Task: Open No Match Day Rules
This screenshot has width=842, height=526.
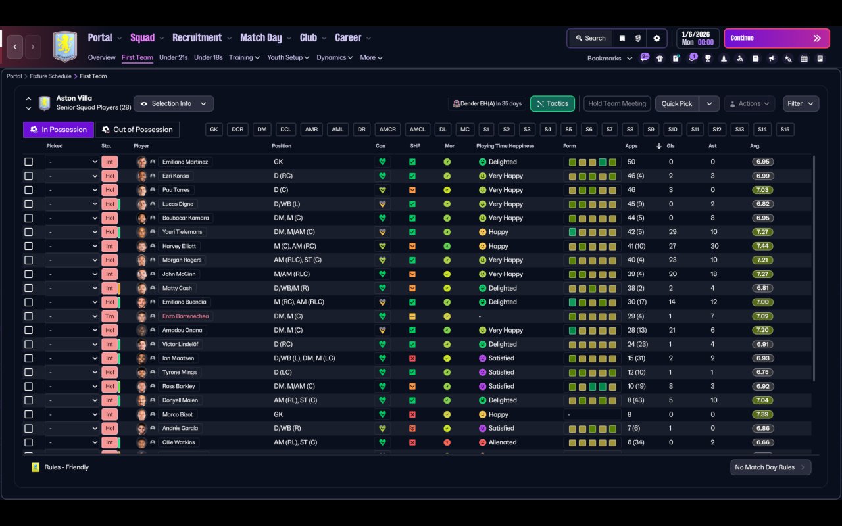Action: [x=770, y=467]
